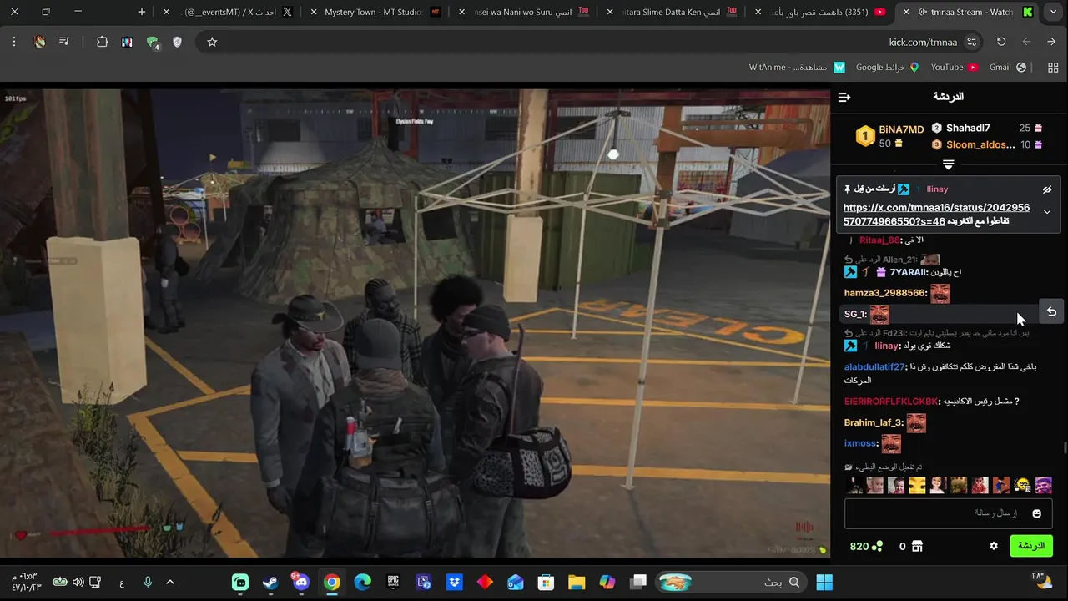The image size is (1068, 601).
Task: Switch to the 'nsei wa Nani wo Suru' anime tab
Action: click(x=523, y=12)
